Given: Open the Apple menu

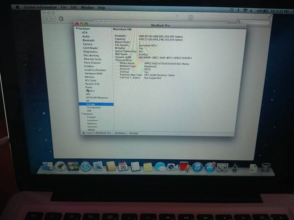Looking at the screenshot, I should tap(18, 8).
